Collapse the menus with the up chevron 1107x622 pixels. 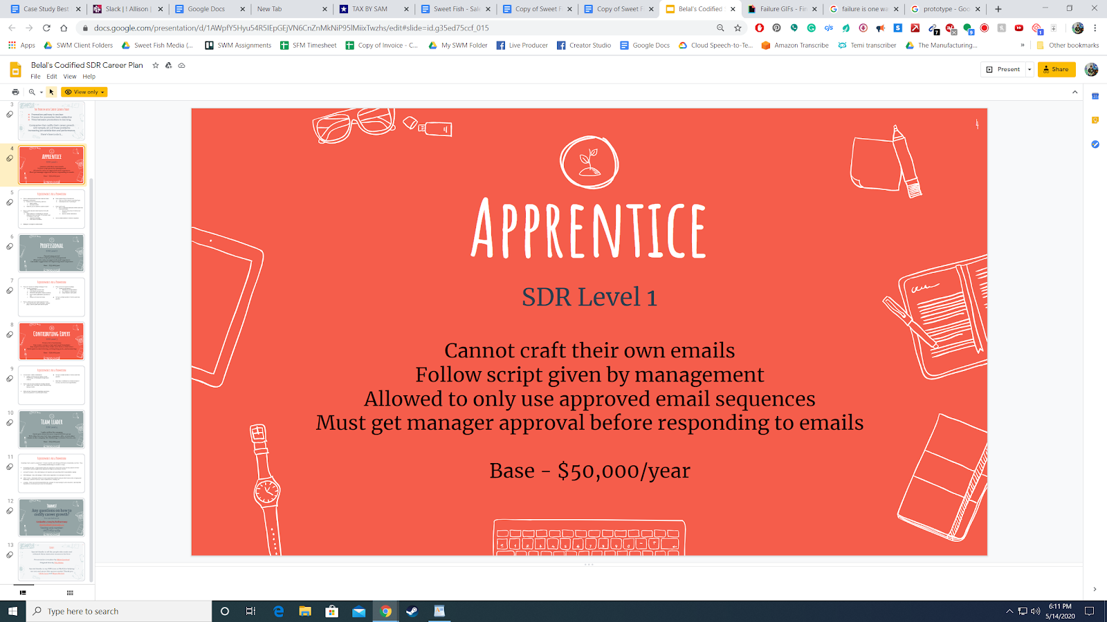pyautogui.click(x=1074, y=92)
